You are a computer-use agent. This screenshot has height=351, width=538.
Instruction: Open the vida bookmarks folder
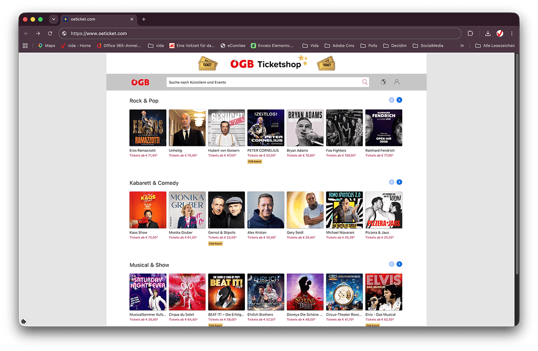point(156,46)
